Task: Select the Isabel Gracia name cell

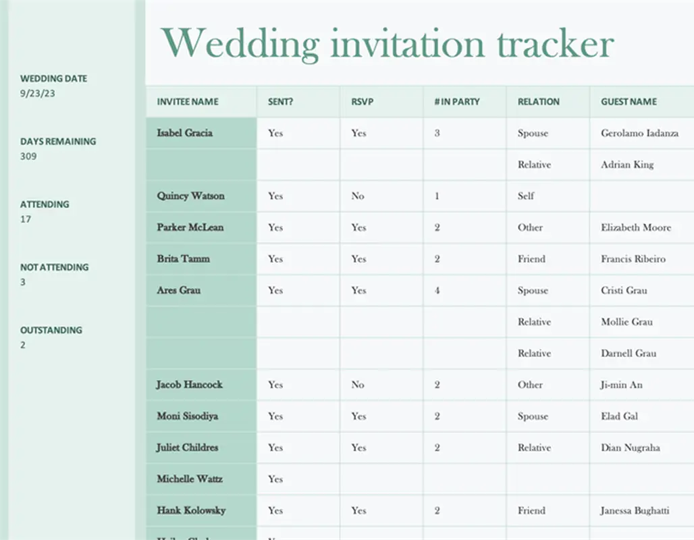Action: point(185,133)
